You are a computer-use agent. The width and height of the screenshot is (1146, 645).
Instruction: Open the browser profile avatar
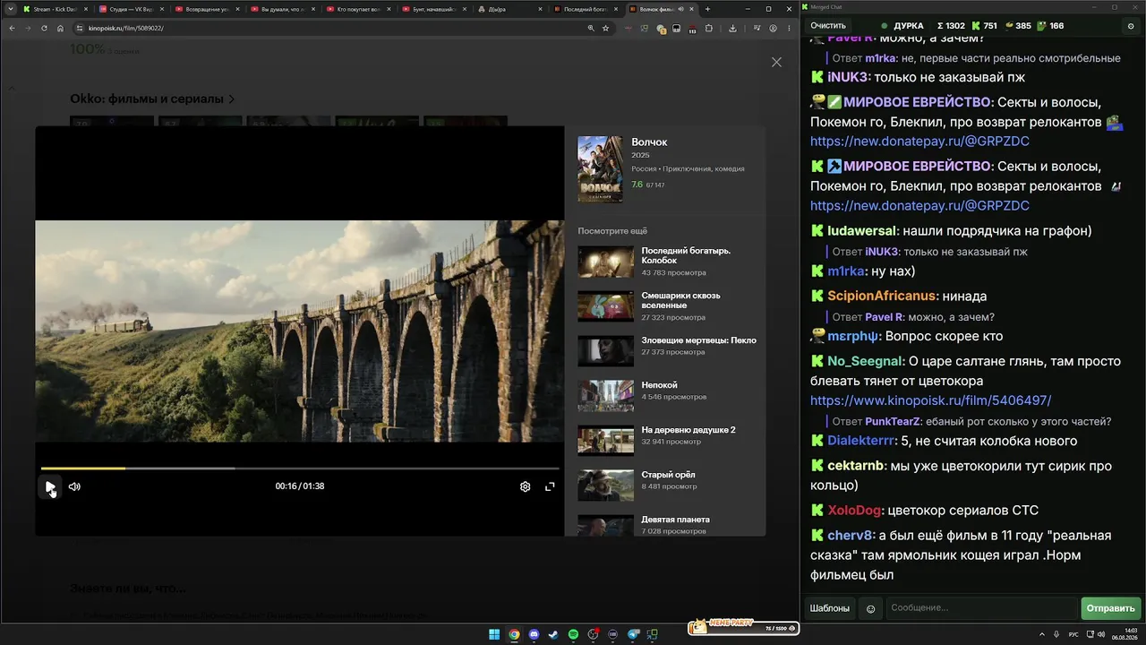(x=773, y=28)
